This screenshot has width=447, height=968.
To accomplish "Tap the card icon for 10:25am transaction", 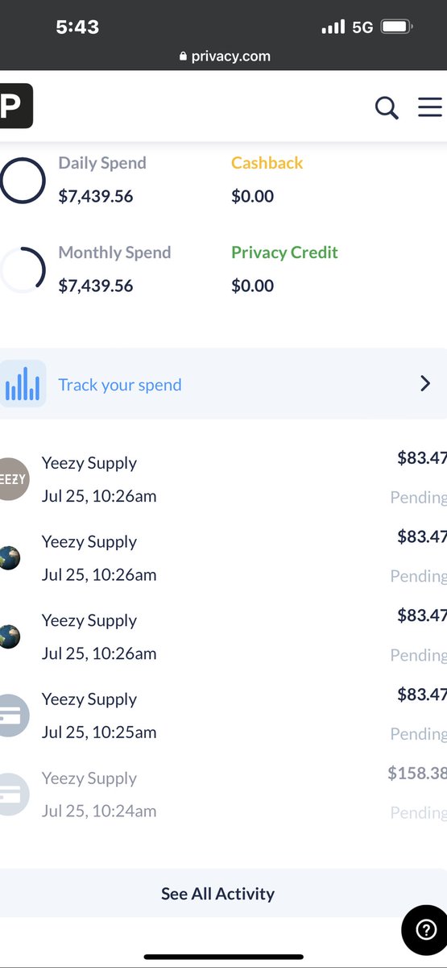I will click(x=14, y=715).
